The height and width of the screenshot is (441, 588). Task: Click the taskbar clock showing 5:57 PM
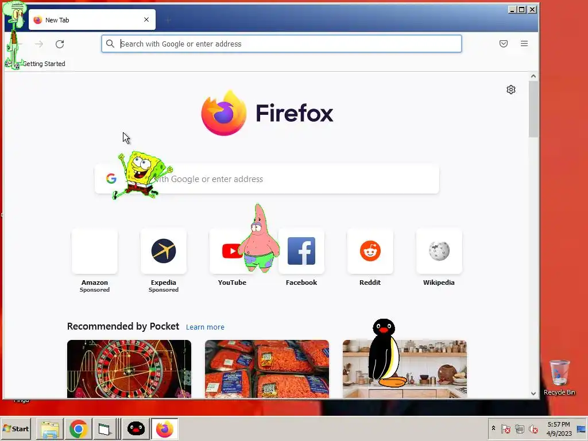559,428
